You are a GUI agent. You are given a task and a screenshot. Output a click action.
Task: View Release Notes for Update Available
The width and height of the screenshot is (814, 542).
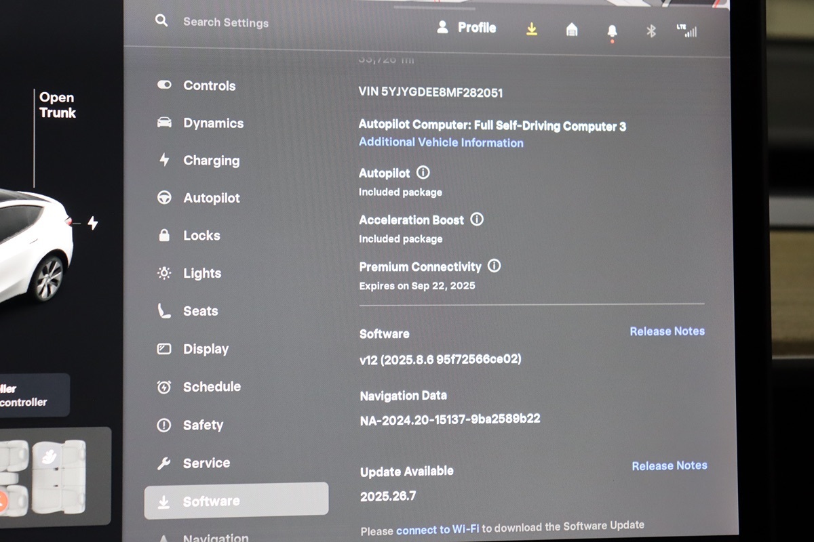[x=669, y=465]
